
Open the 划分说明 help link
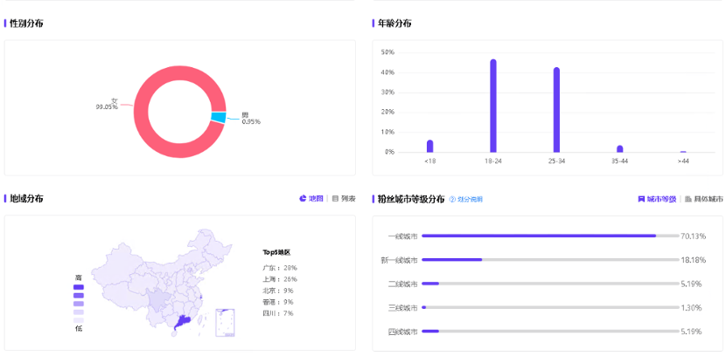470,200
